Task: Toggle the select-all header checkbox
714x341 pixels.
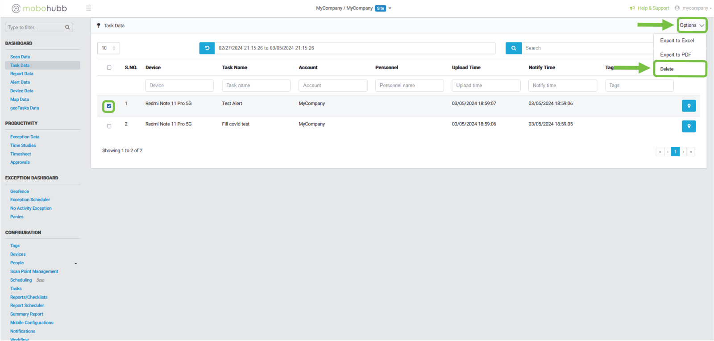Action: point(109,68)
